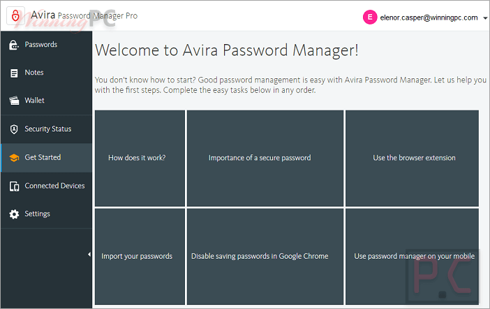The width and height of the screenshot is (490, 309).
Task: Click the Wallet cards icon
Action: (14, 101)
